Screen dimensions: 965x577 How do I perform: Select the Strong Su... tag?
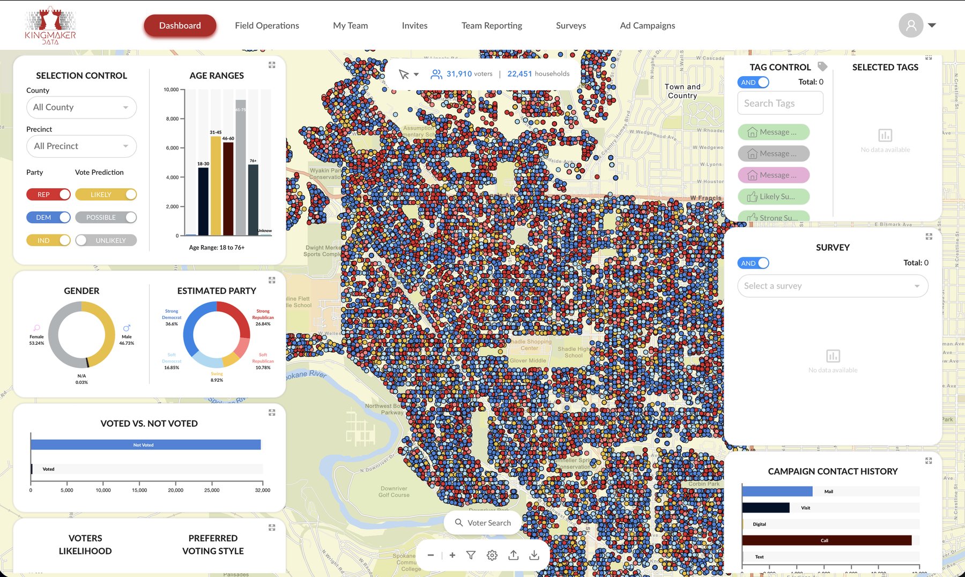pos(774,216)
